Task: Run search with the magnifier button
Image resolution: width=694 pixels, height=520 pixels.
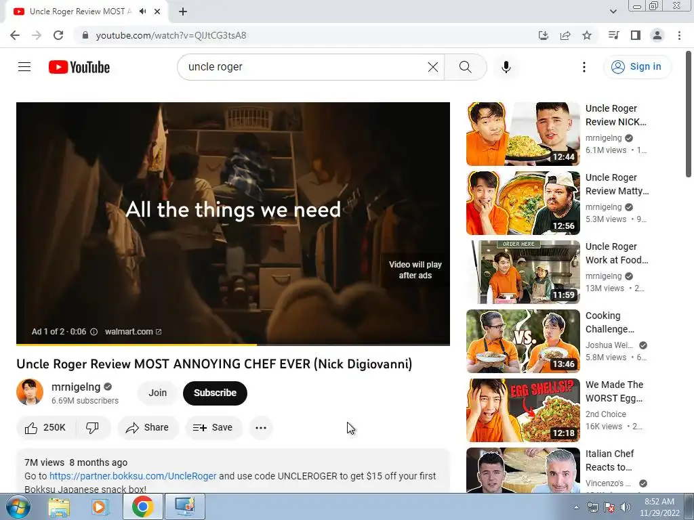Action: coord(465,67)
